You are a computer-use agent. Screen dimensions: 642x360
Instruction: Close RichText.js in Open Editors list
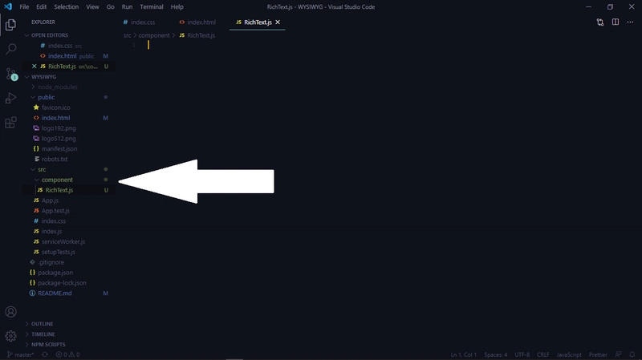pyautogui.click(x=35, y=67)
